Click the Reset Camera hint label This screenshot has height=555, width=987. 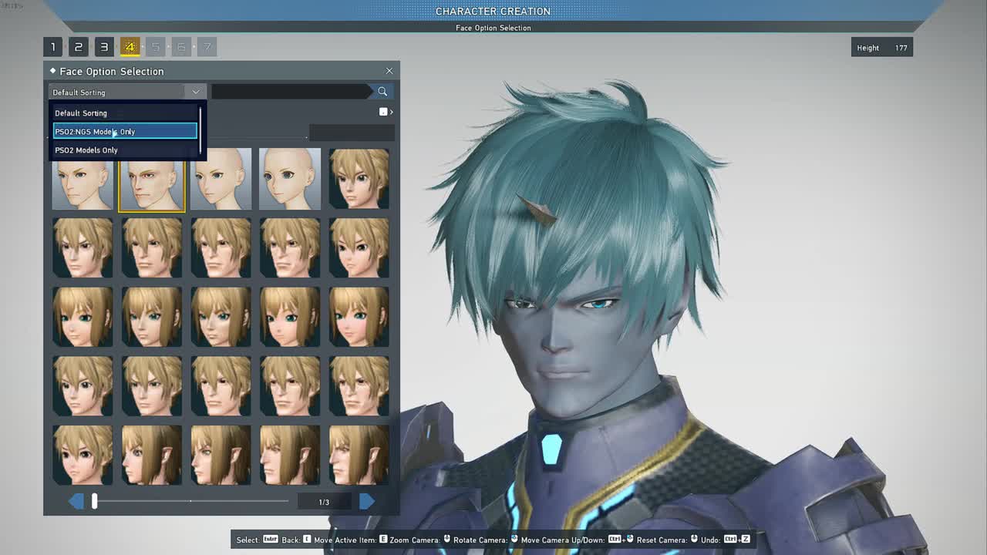pyautogui.click(x=662, y=540)
